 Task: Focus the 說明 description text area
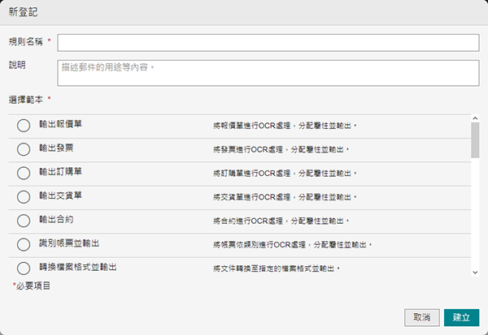pos(268,72)
